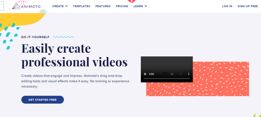261x117 pixels.
Task: Open the Pricing page
Action: pyautogui.click(x=122, y=6)
